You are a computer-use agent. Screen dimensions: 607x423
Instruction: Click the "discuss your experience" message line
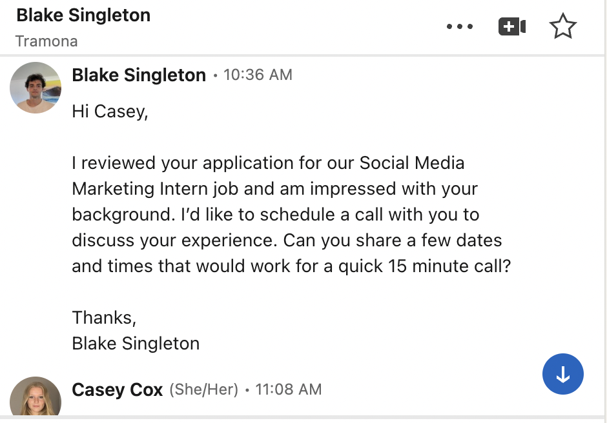point(287,240)
